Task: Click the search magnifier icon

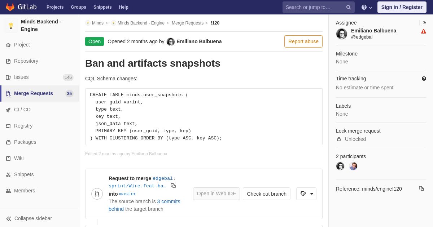Action: (x=349, y=7)
